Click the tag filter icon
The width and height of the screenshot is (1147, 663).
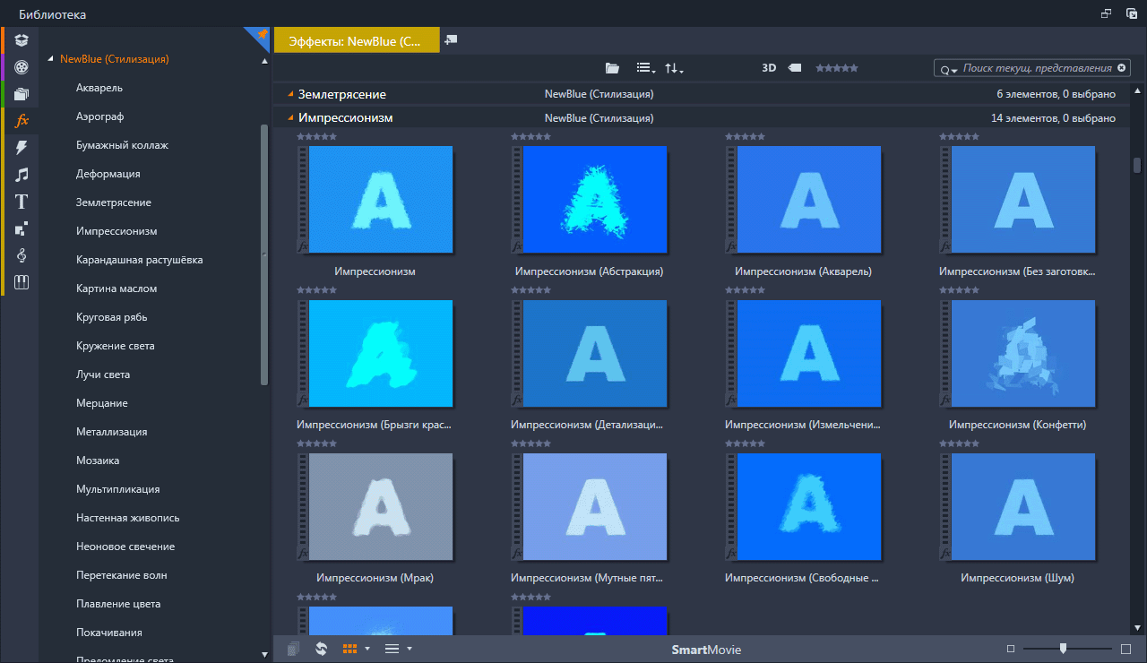click(x=795, y=68)
